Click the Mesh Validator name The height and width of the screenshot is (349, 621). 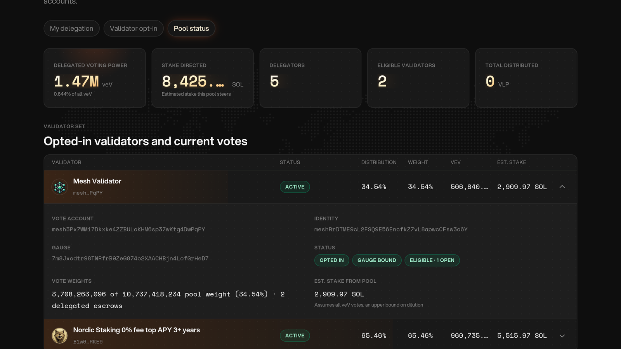[x=97, y=181]
